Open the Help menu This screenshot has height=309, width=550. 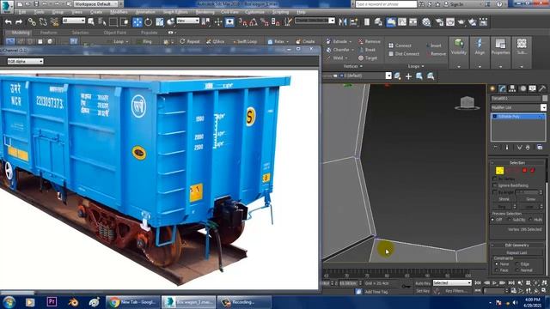click(x=301, y=12)
